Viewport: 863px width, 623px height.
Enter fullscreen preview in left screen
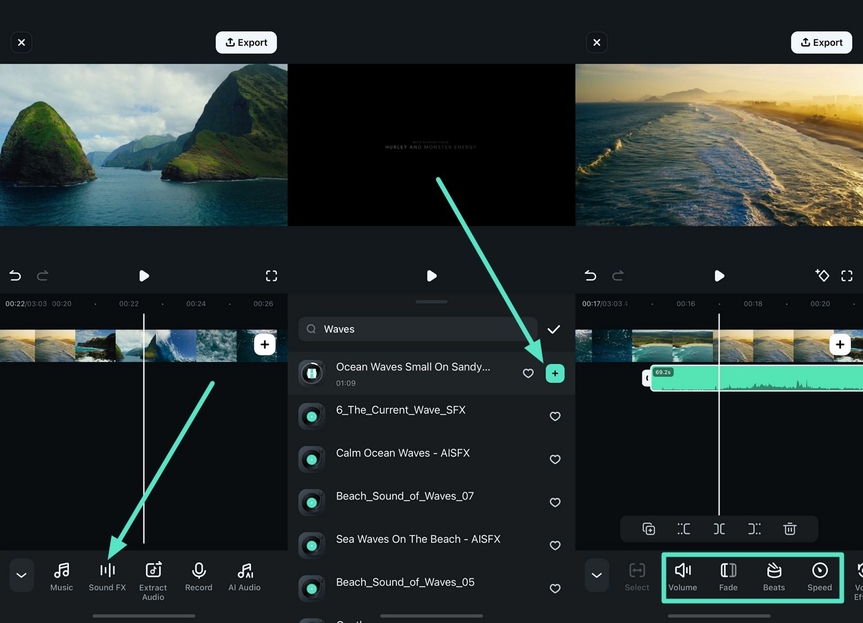coord(272,276)
